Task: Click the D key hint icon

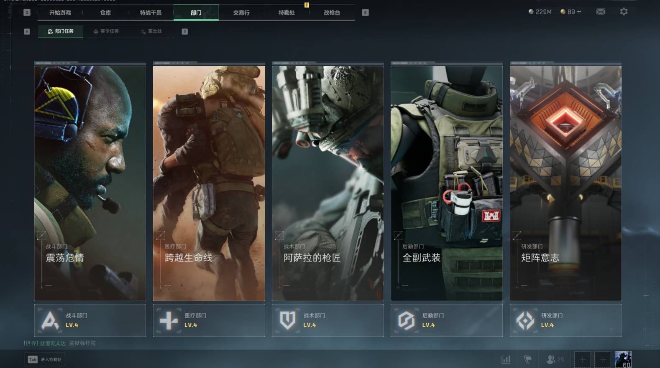Action: click(x=184, y=31)
